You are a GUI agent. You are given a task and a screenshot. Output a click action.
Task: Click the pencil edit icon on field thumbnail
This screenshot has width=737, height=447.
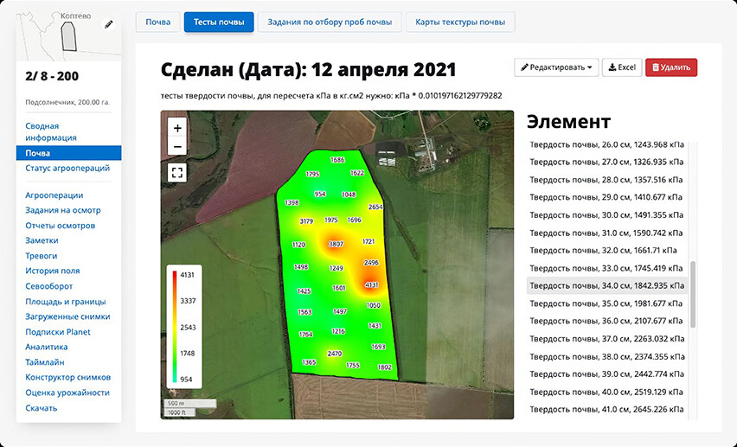[108, 25]
